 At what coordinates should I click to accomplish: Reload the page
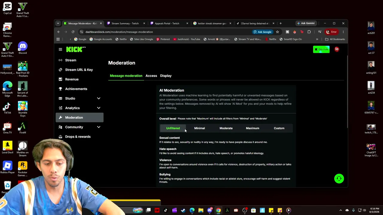[x=73, y=32]
